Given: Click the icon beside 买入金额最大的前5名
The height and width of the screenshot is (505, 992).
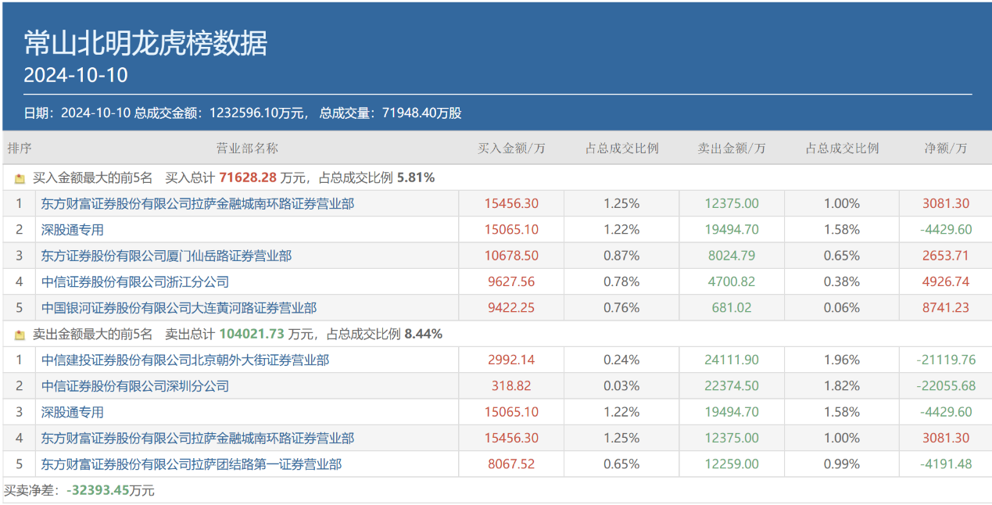Looking at the screenshot, I should [x=20, y=178].
